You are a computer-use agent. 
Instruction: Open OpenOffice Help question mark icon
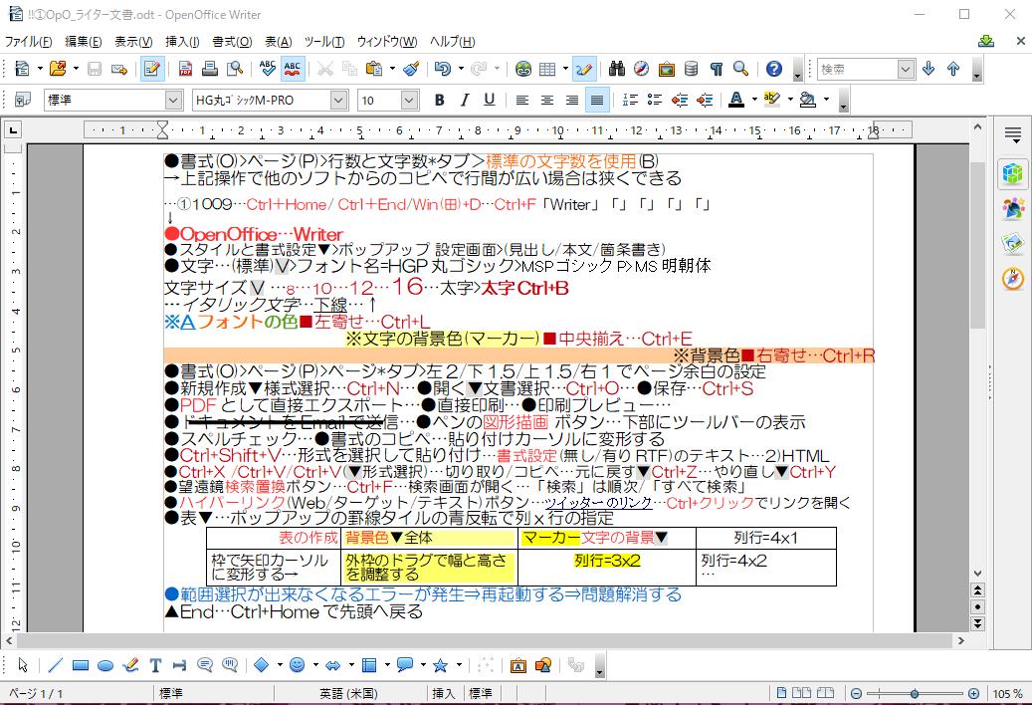tap(774, 69)
